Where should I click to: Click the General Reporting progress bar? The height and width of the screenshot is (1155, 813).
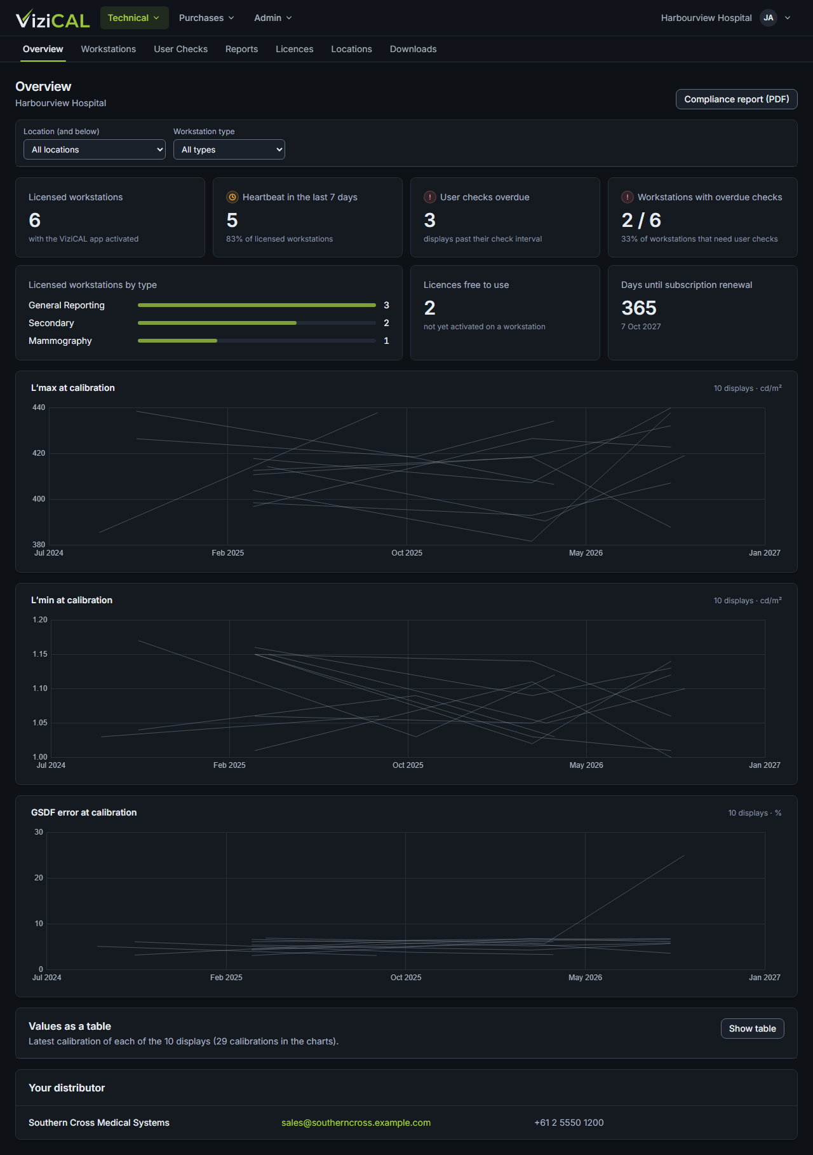coord(257,305)
